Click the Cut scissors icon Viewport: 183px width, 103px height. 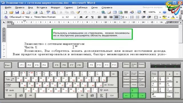coord(61,12)
